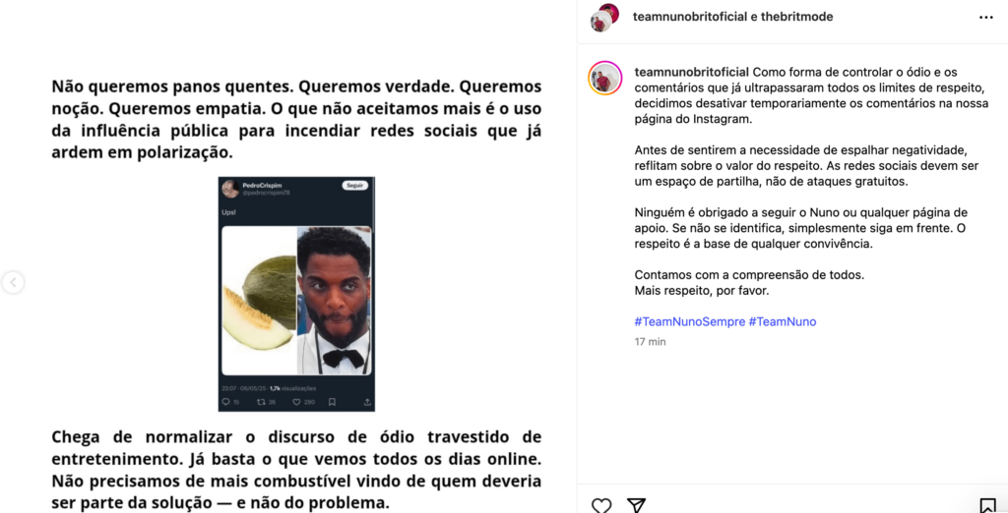Image resolution: width=1008 pixels, height=513 pixels.
Task: Save post with bookmark icon
Action: point(987,505)
